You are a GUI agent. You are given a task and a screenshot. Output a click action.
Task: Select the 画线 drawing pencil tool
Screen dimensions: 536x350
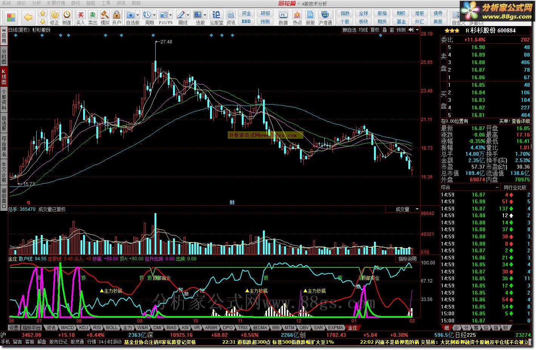(x=181, y=15)
